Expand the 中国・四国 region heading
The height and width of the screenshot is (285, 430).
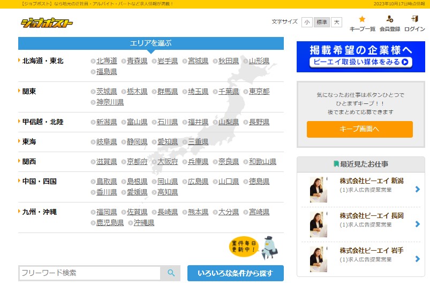point(39,181)
